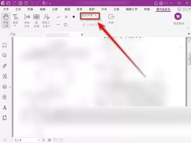This screenshot has height=143, width=191.
Task: Click the page number field showing 1 / 3
Action: 26,140
